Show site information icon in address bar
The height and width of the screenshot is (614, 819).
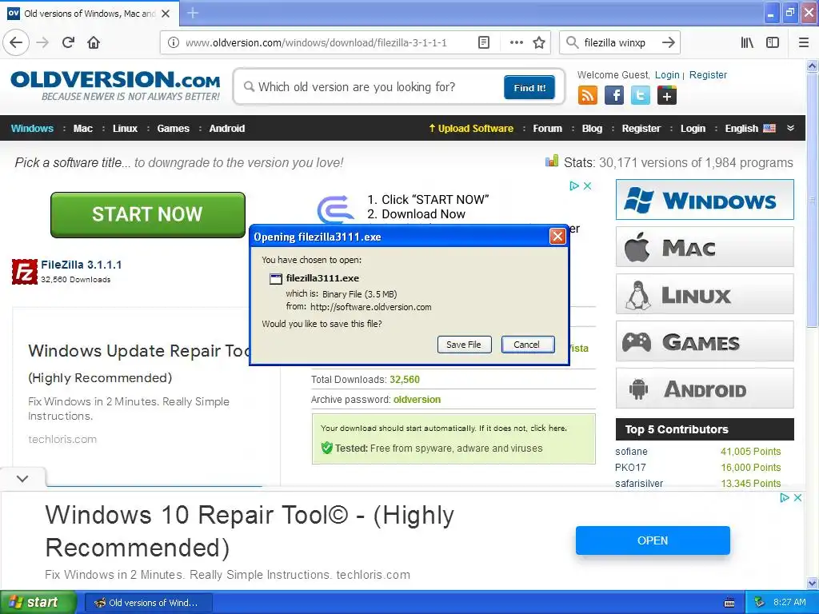pyautogui.click(x=173, y=42)
